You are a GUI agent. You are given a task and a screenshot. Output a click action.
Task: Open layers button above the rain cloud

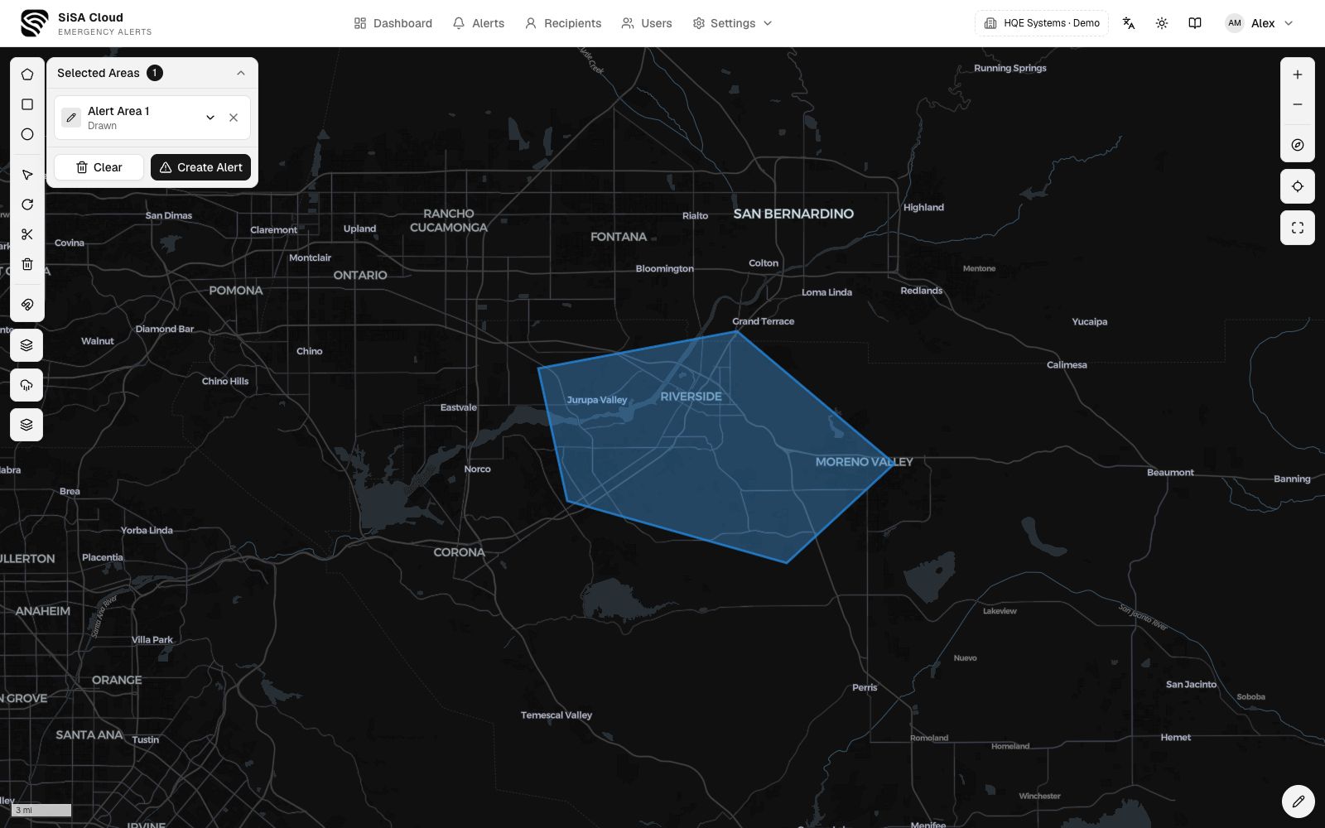26,345
